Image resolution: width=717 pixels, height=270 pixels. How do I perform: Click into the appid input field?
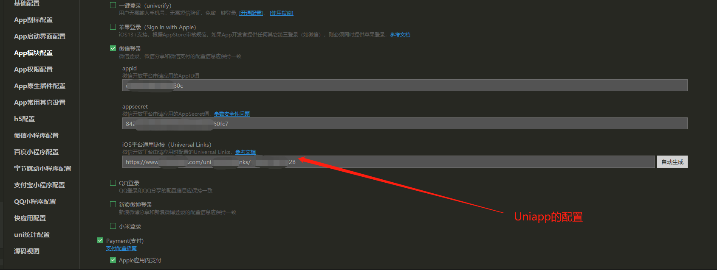pyautogui.click(x=404, y=86)
